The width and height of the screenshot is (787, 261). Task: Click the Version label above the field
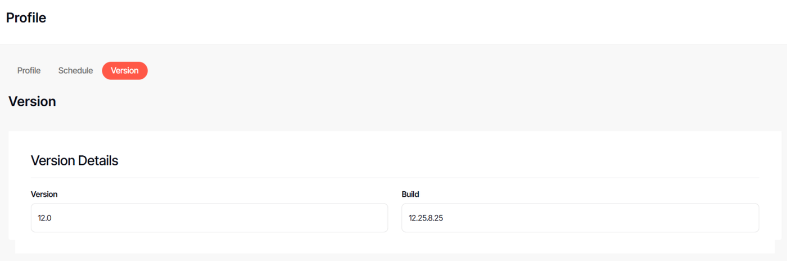[44, 194]
